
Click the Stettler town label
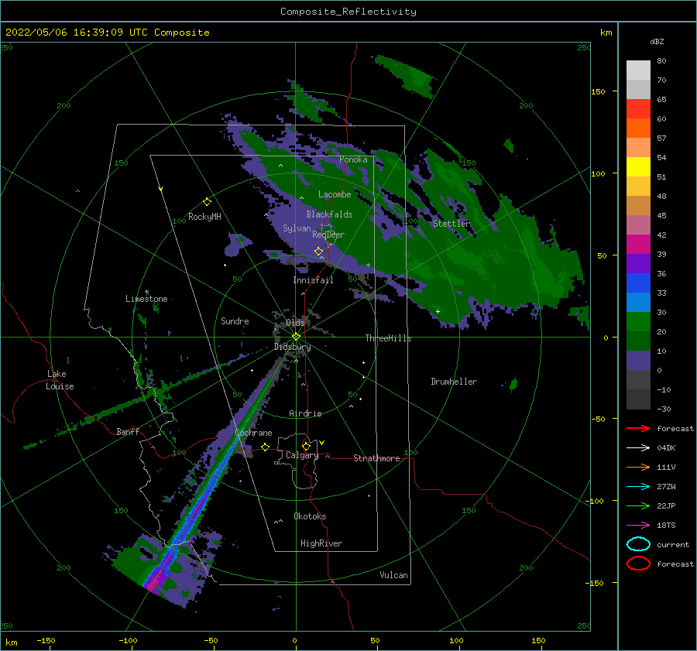point(452,224)
